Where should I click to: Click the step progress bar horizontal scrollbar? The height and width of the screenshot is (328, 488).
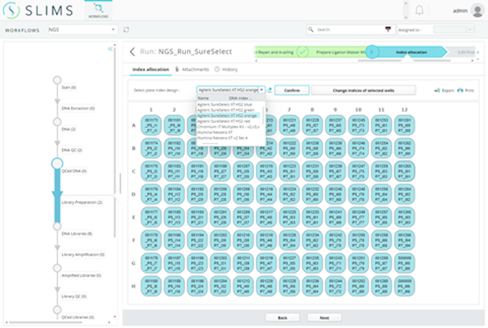[x=404, y=60]
